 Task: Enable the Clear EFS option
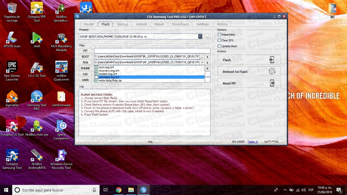coord(219,40)
